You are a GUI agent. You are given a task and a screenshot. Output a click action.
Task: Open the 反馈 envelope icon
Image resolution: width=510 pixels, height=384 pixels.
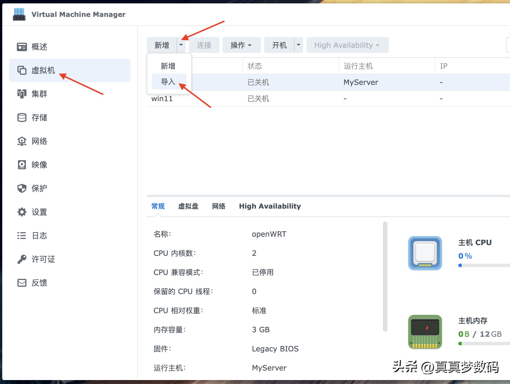(x=22, y=283)
